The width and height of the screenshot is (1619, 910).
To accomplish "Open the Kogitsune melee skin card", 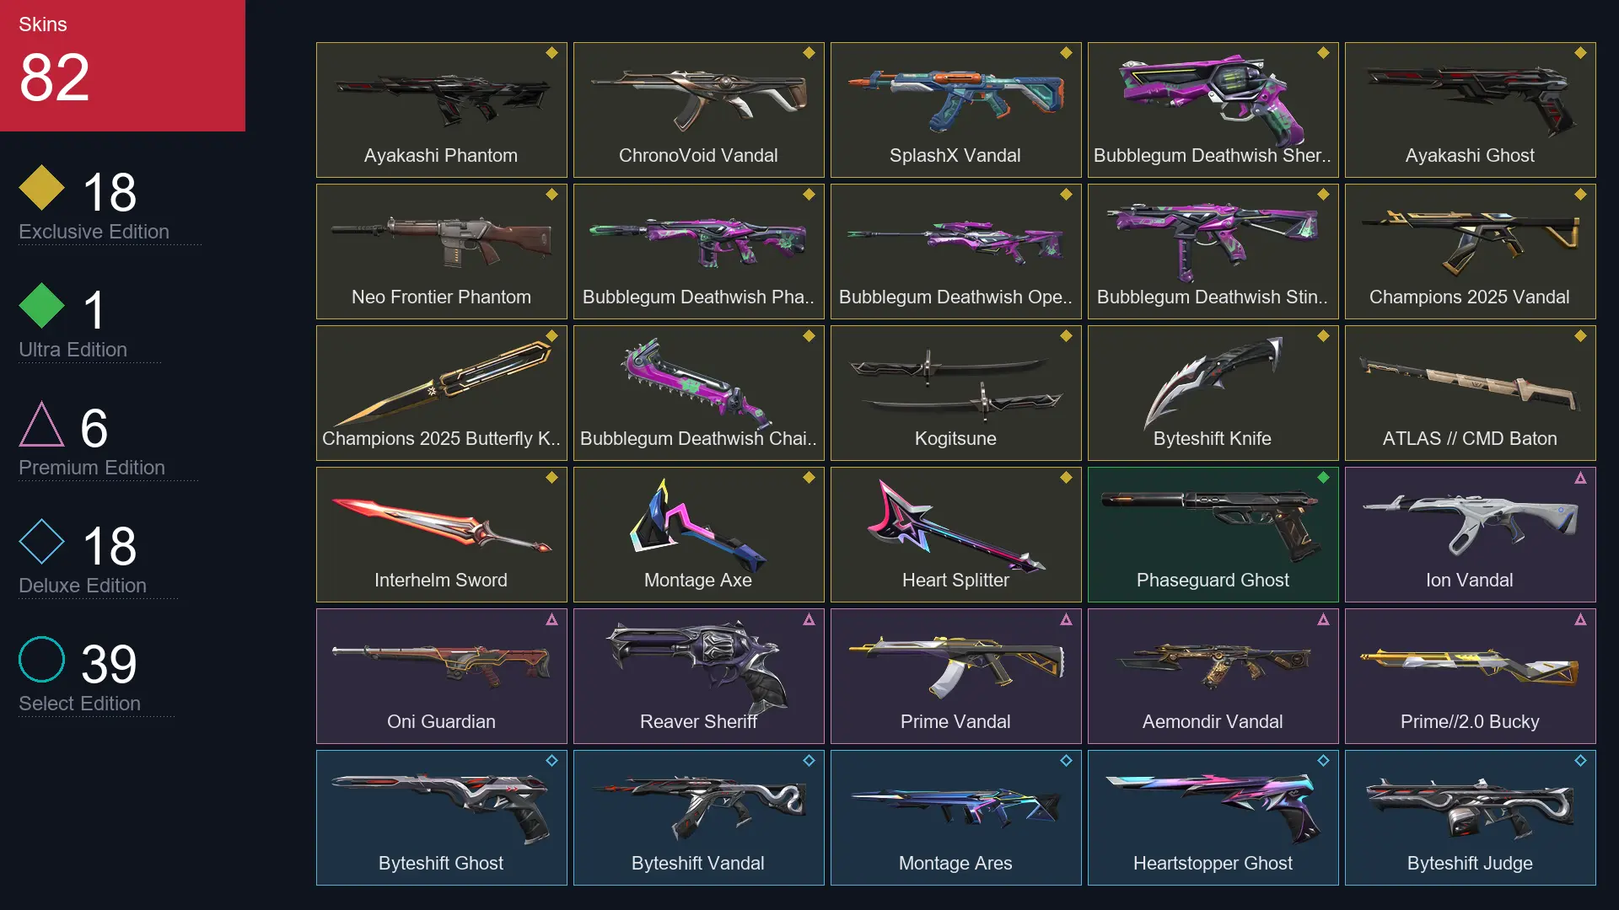I will pyautogui.click(x=955, y=393).
